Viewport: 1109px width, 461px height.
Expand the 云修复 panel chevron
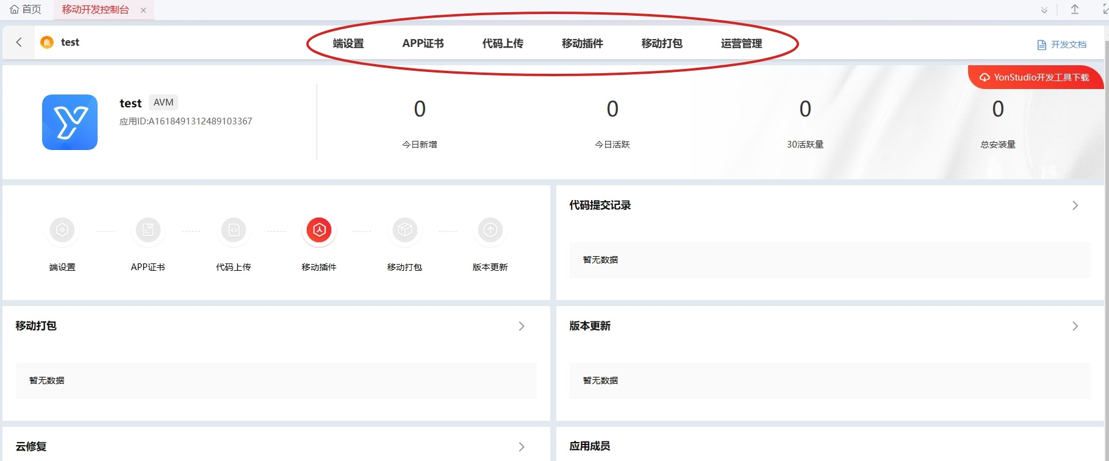pyautogui.click(x=522, y=447)
